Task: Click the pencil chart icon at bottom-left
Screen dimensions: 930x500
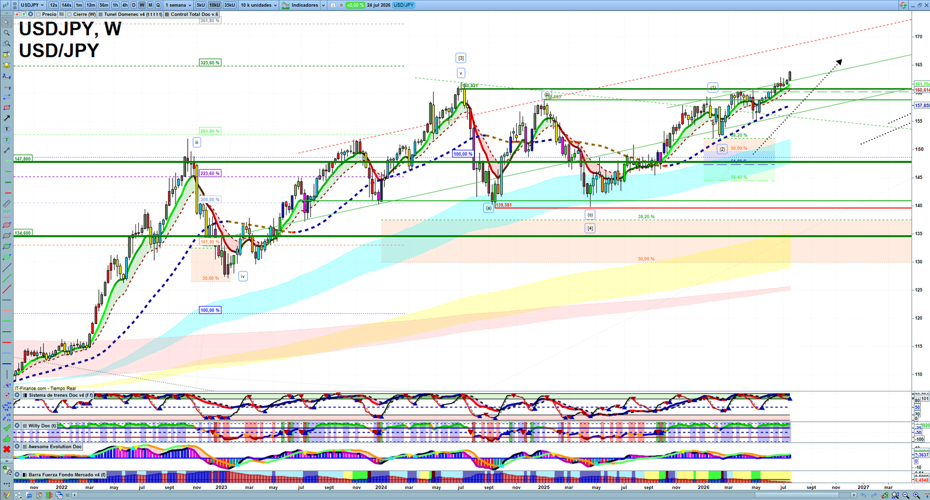Action: coord(6,495)
